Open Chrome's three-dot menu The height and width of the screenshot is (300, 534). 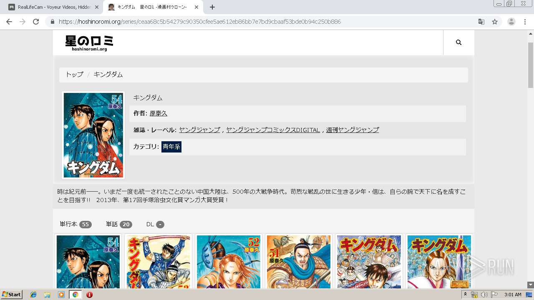tap(525, 22)
